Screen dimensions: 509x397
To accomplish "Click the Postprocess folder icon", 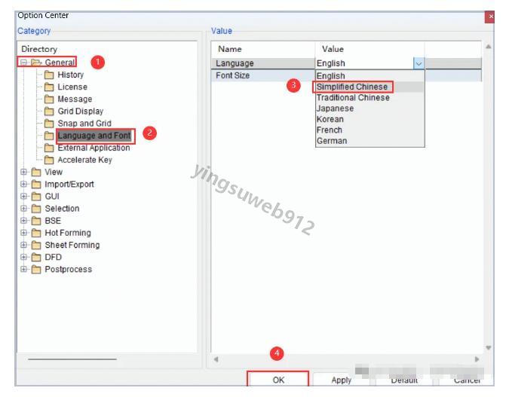I will click(x=36, y=269).
